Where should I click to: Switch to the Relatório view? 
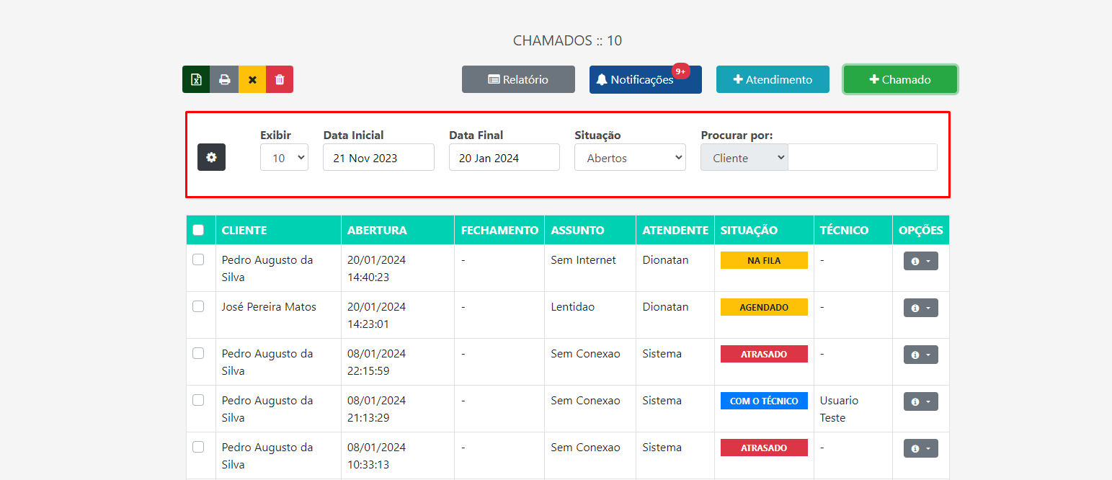tap(518, 79)
